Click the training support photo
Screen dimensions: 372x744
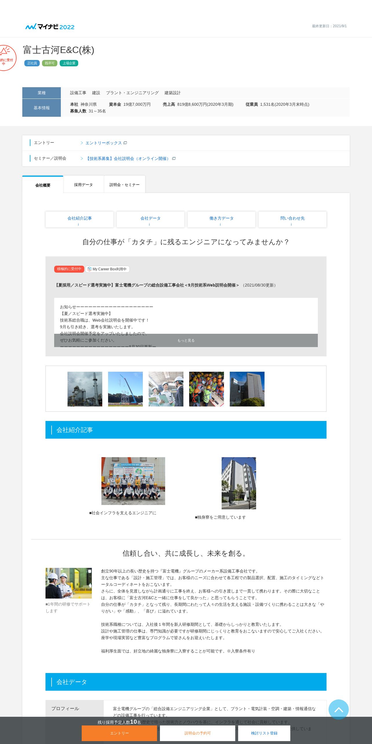(x=69, y=583)
